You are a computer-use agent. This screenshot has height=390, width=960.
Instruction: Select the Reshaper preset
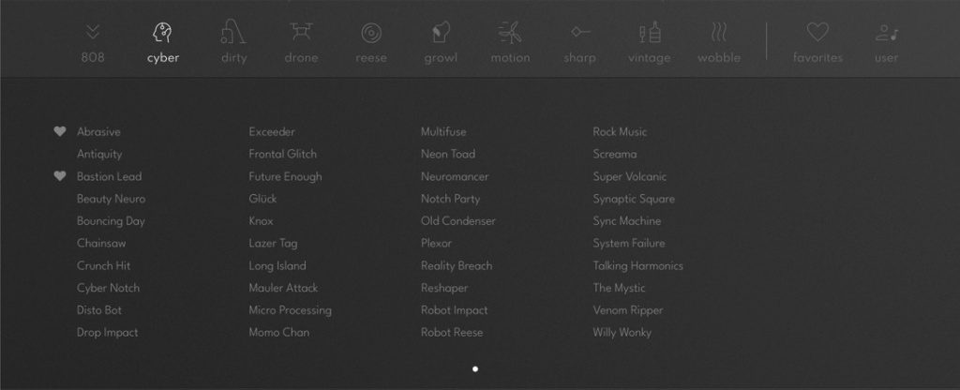pyautogui.click(x=444, y=288)
